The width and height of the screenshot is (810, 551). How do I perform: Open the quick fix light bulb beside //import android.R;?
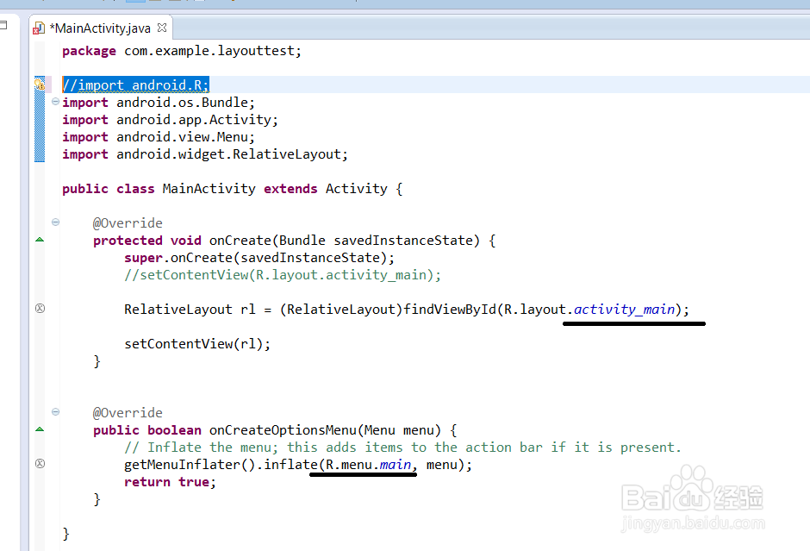tap(40, 84)
